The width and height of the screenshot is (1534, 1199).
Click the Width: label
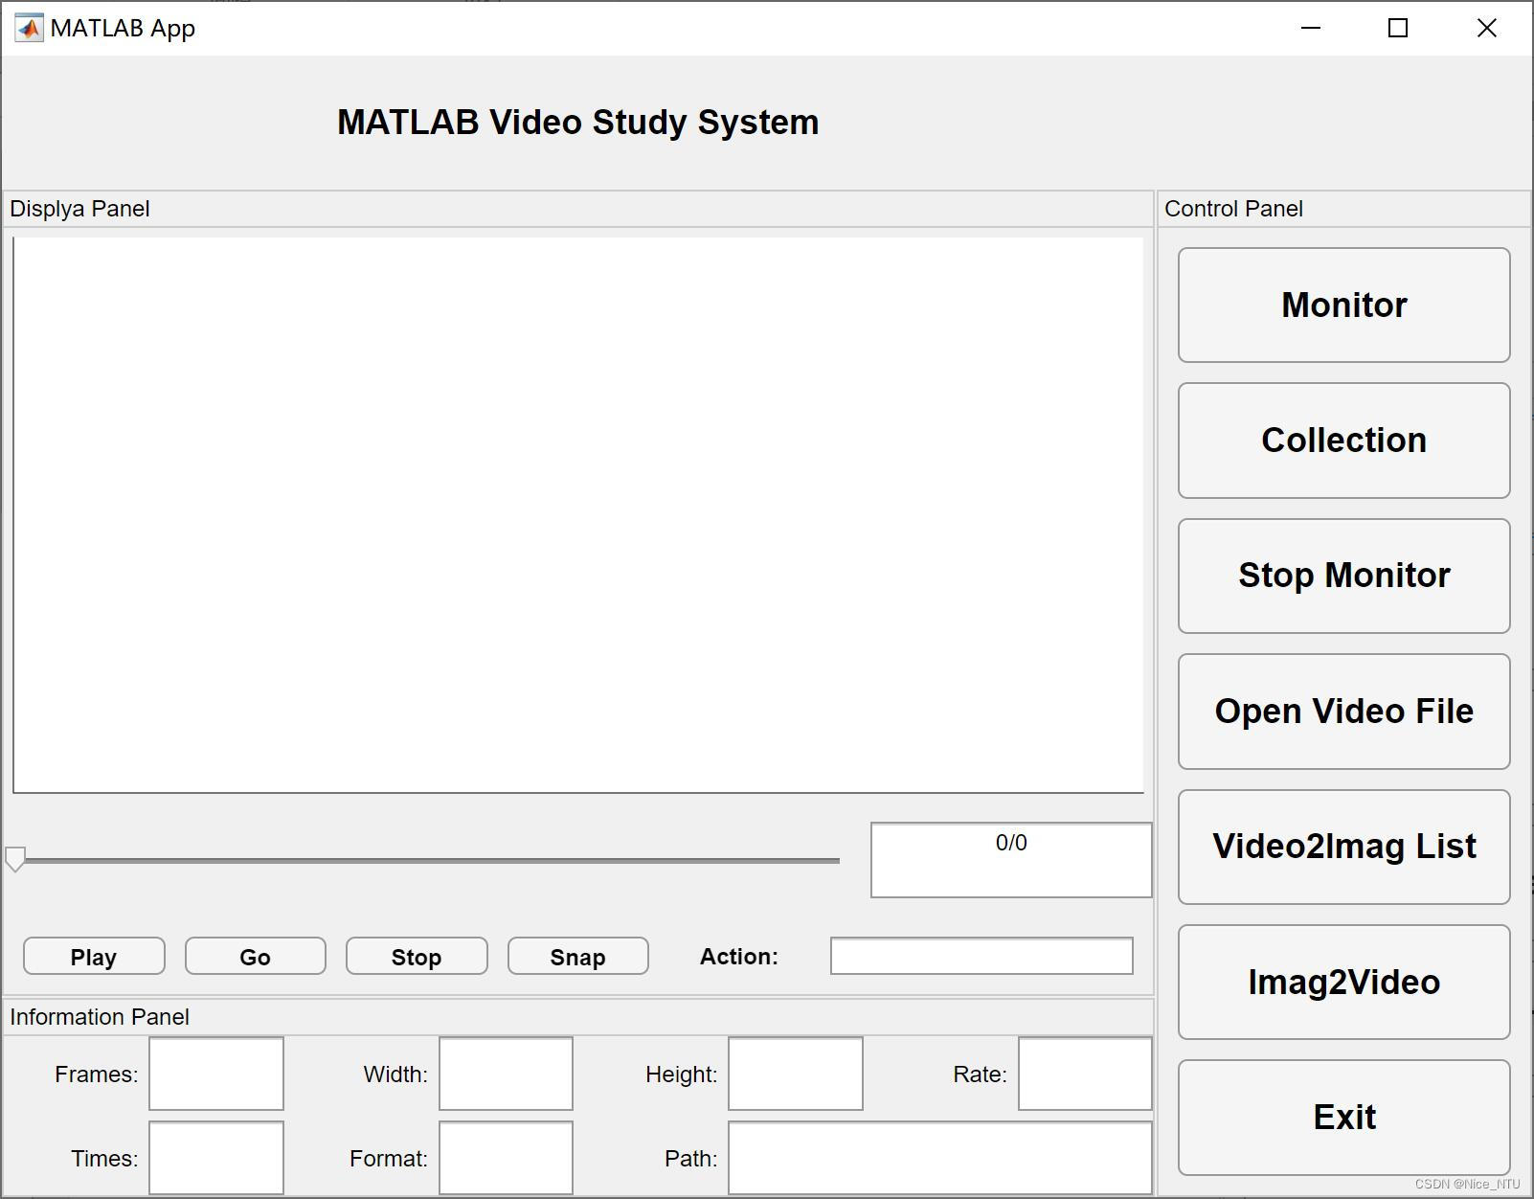click(395, 1075)
